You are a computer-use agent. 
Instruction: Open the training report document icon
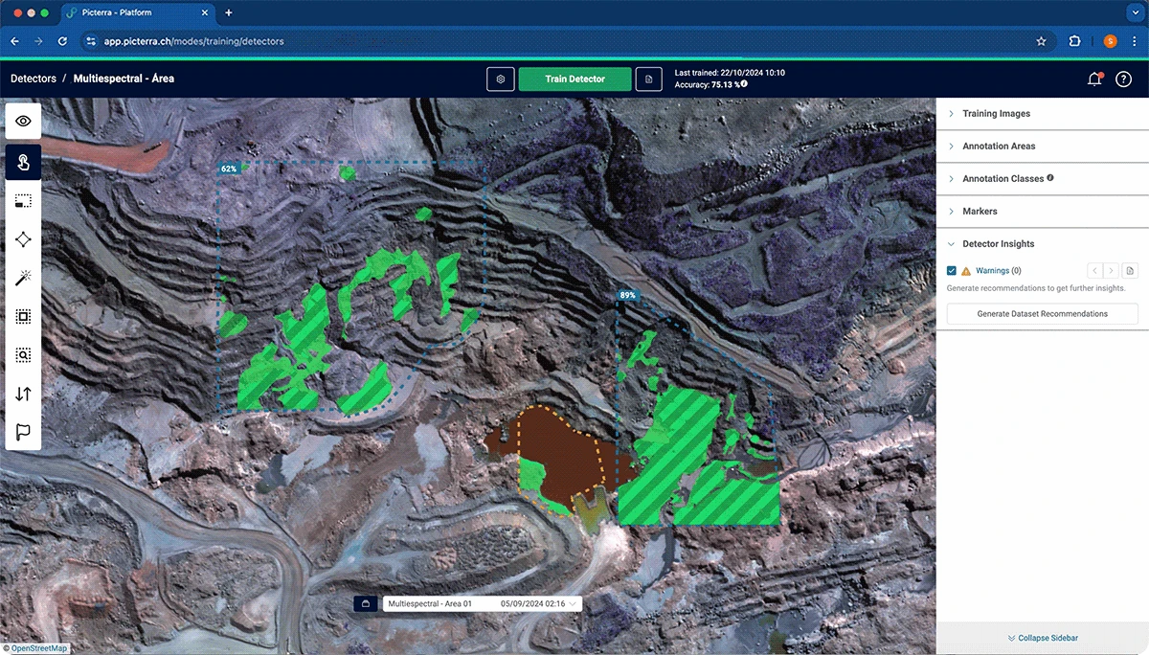point(648,79)
